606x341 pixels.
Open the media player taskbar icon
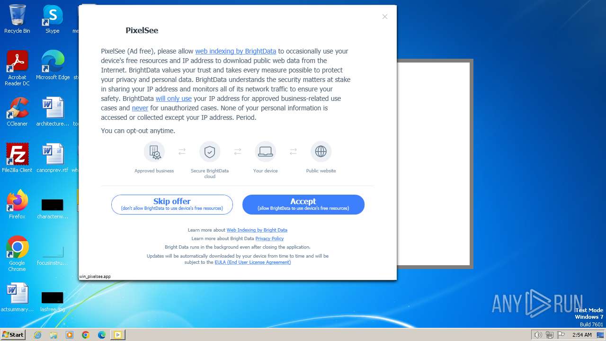pyautogui.click(x=70, y=335)
